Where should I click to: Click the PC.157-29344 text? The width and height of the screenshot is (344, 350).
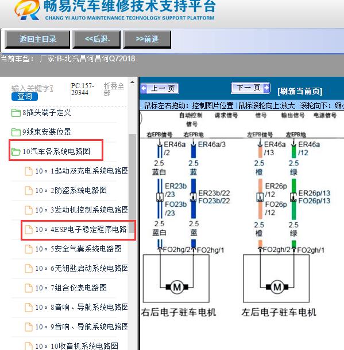point(82,89)
